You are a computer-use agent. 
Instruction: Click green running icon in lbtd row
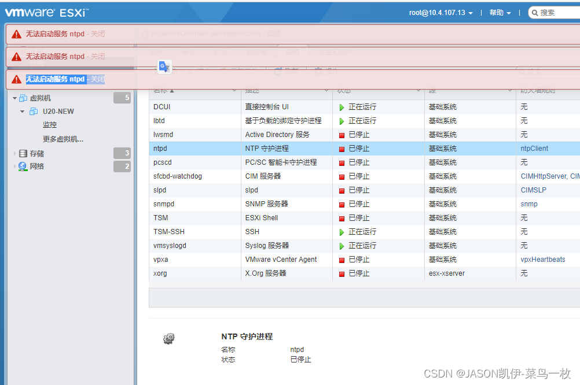click(342, 121)
